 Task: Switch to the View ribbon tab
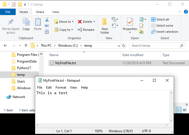pyautogui.click(x=56, y=12)
